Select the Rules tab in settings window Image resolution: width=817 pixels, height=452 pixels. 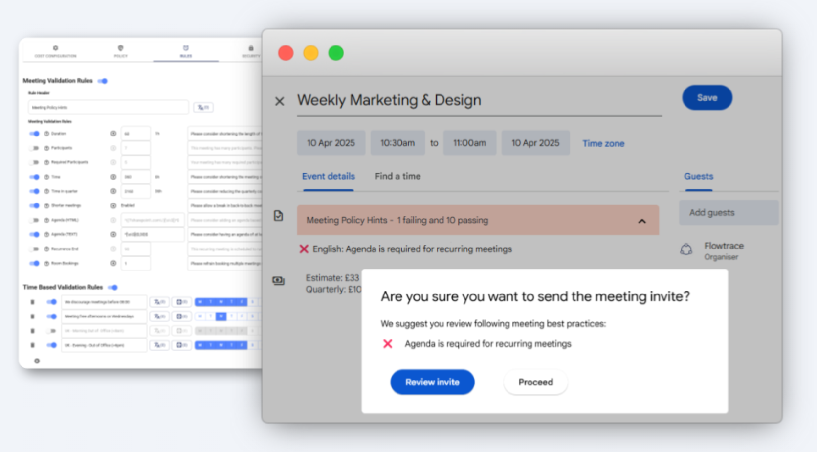click(186, 51)
